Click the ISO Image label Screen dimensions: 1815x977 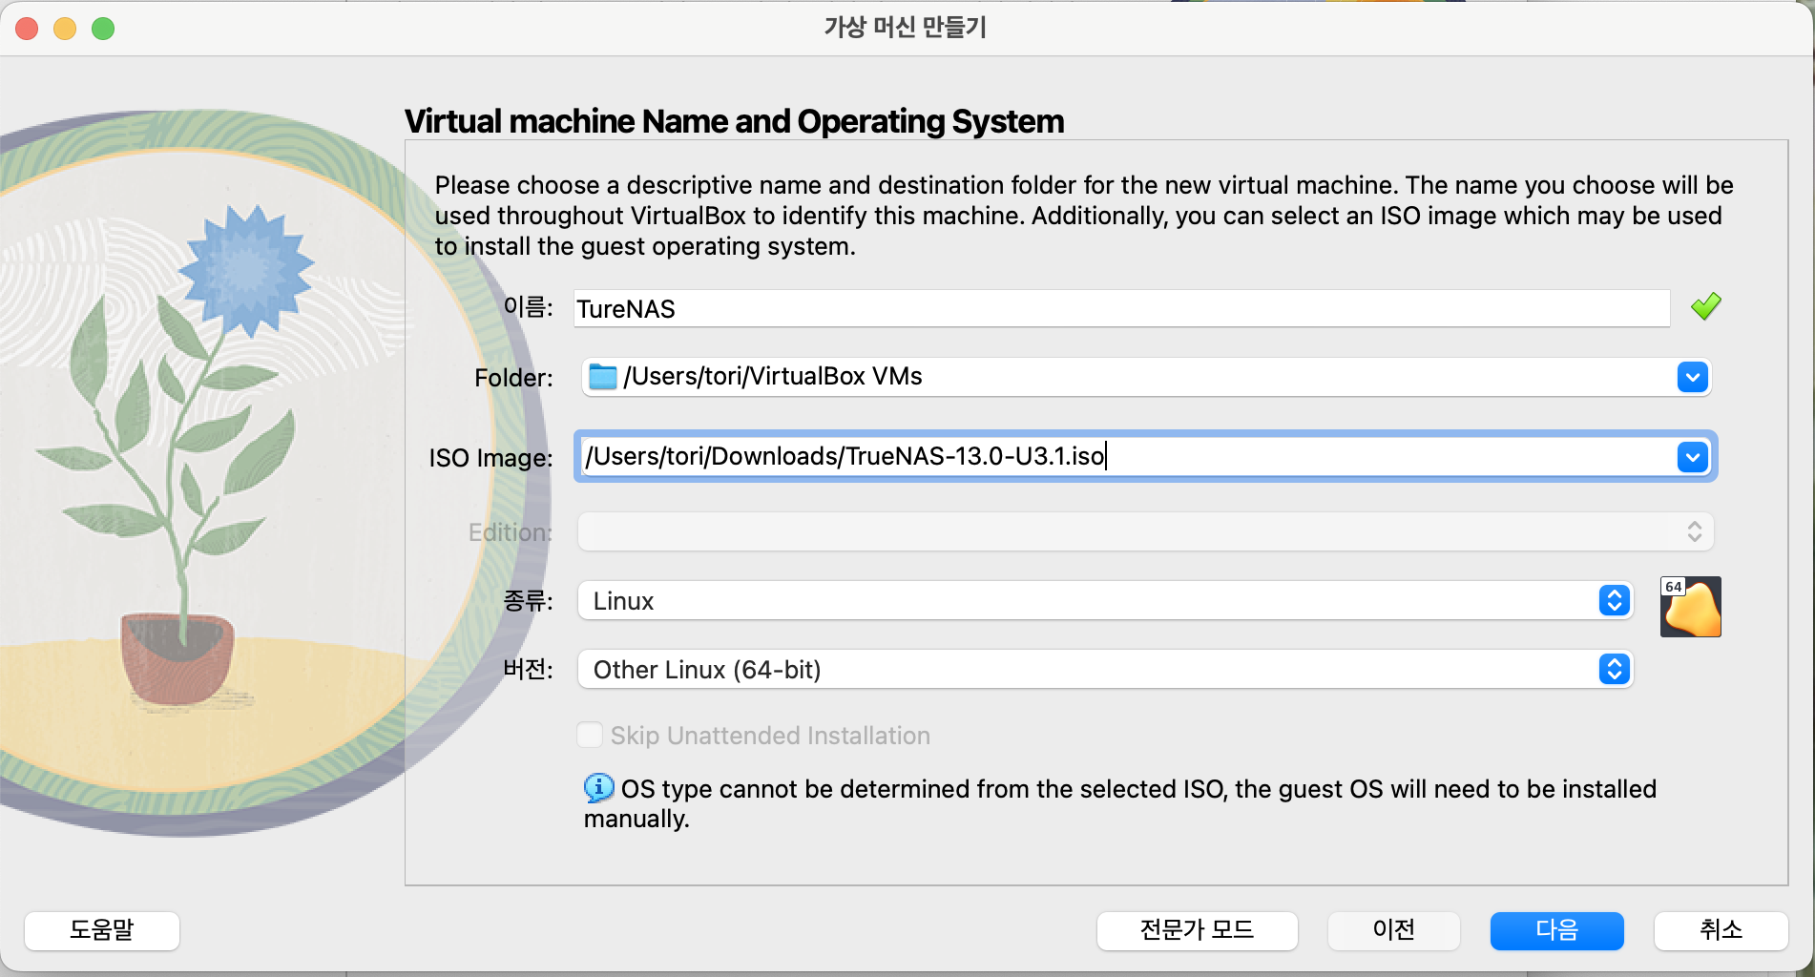[x=490, y=458]
